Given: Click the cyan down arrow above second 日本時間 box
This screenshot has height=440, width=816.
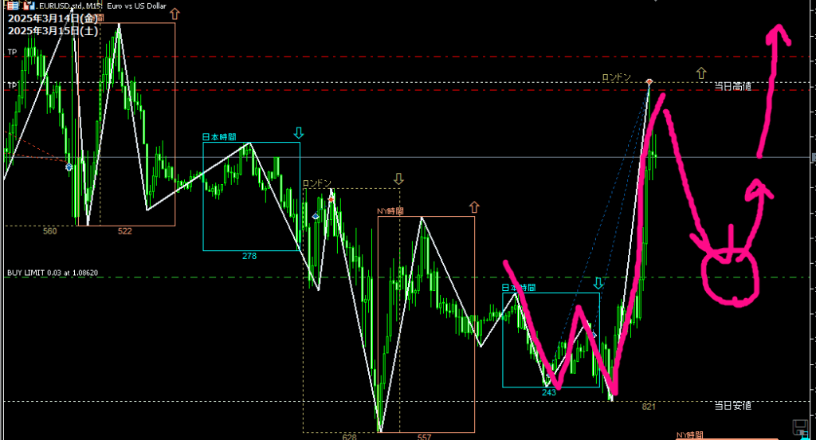Looking at the screenshot, I should [x=598, y=284].
